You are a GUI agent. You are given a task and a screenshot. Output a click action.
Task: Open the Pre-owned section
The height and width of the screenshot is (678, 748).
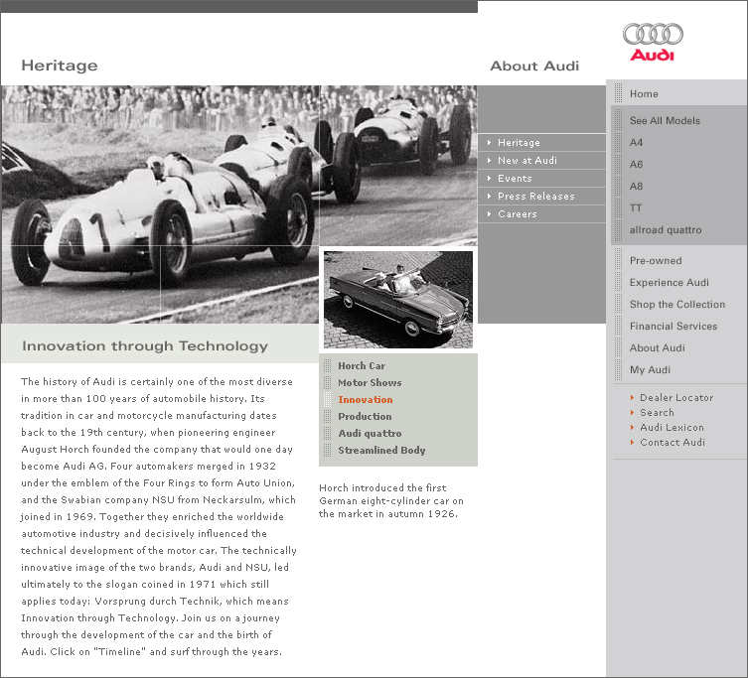point(656,261)
